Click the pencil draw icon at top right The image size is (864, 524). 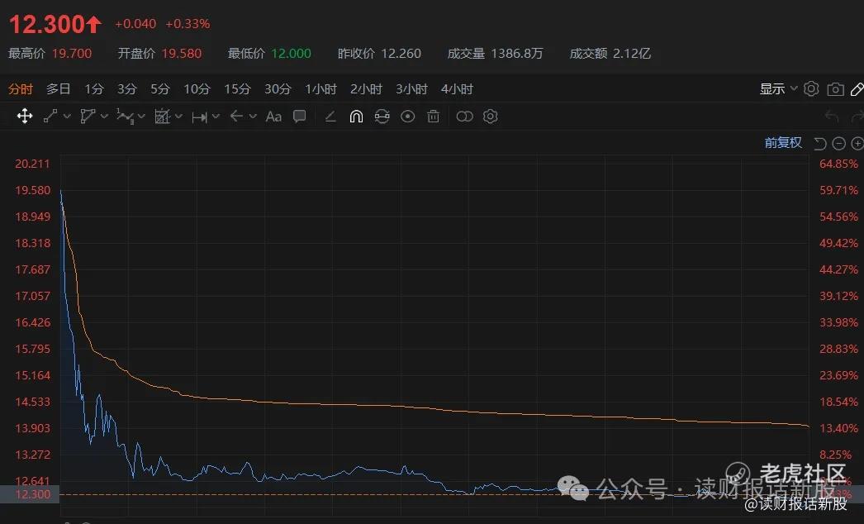coord(857,88)
